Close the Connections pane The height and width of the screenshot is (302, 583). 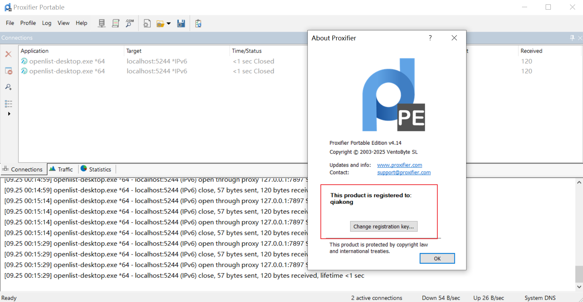tap(580, 38)
